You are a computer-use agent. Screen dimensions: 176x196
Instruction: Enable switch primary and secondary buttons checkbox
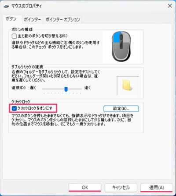[x=14, y=36]
